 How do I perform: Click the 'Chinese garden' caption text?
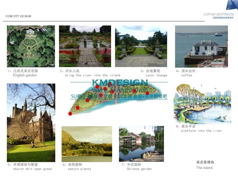(139, 169)
